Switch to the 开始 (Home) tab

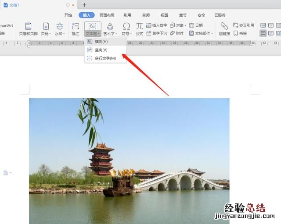click(68, 15)
